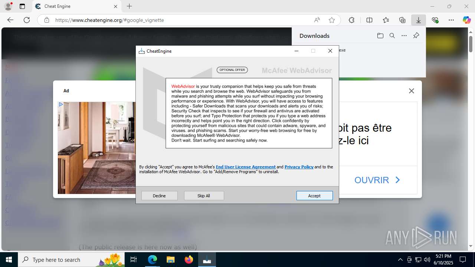Click the ad's interior room photo
The image size is (475, 267).
pos(97,148)
